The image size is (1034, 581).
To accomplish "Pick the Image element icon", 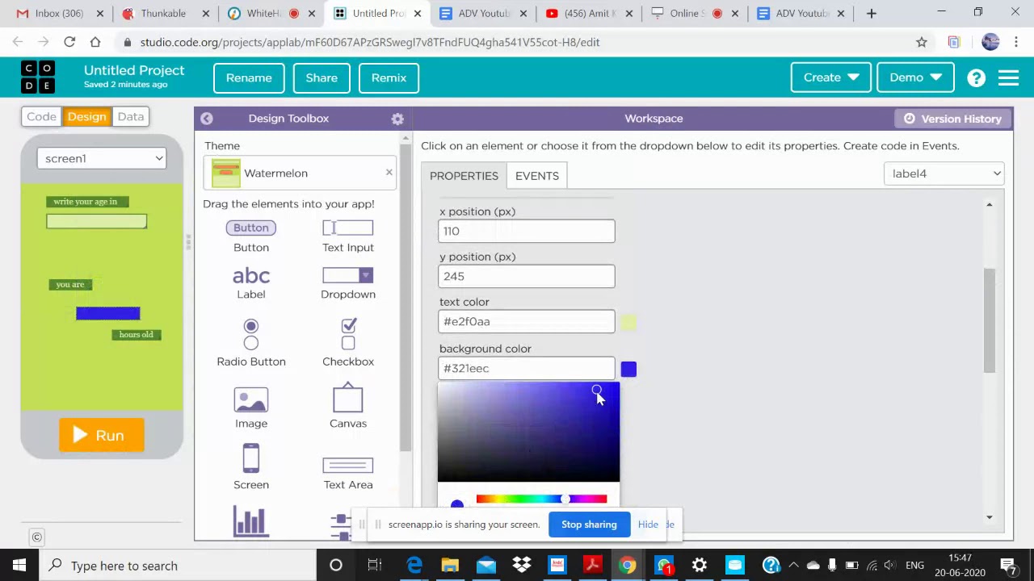I will pyautogui.click(x=251, y=400).
